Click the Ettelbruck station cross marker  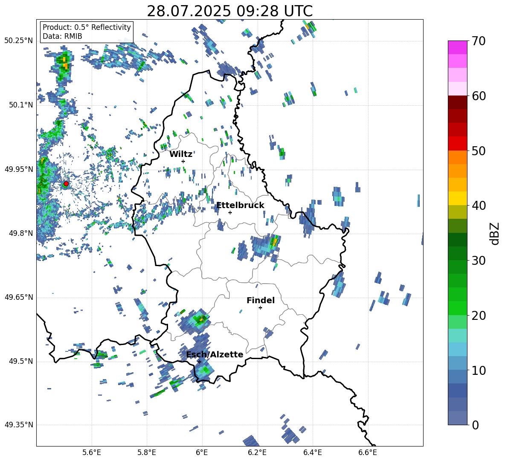click(230, 212)
